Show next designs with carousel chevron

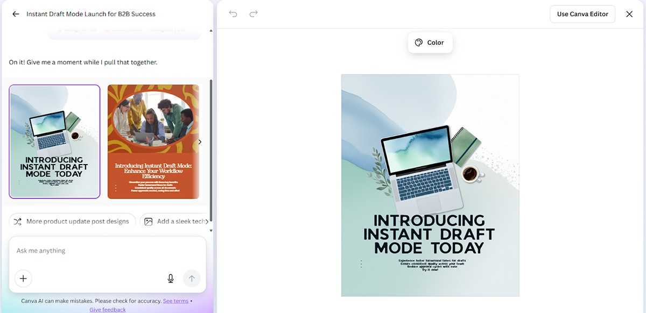[200, 142]
